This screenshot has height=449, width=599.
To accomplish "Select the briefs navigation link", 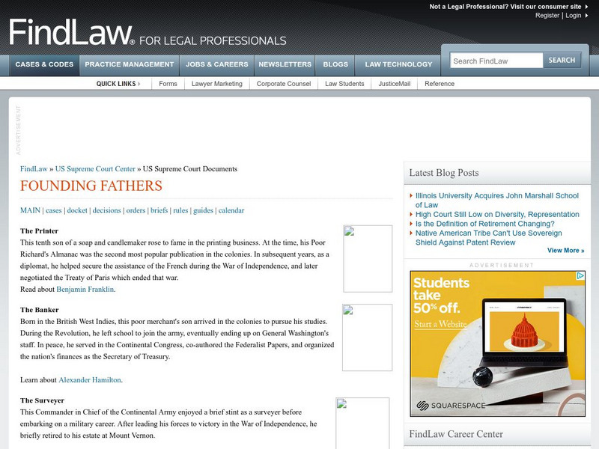I will click(x=159, y=210).
